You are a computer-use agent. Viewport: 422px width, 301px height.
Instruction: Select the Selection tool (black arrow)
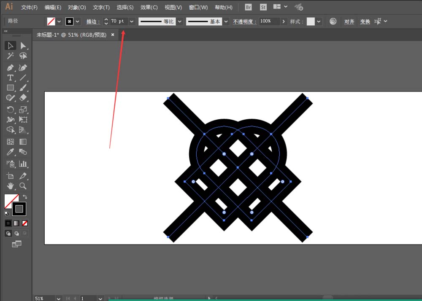click(x=10, y=46)
